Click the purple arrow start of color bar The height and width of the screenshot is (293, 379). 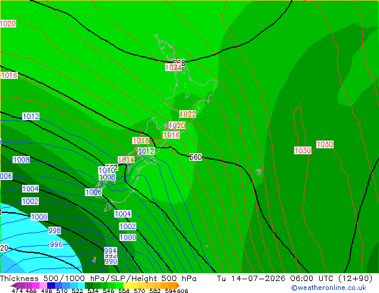(x=14, y=285)
